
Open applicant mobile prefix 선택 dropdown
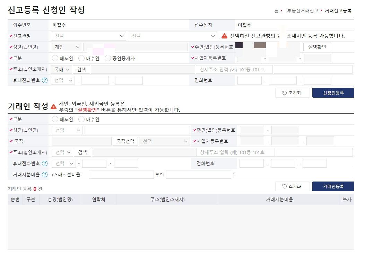tap(63, 80)
